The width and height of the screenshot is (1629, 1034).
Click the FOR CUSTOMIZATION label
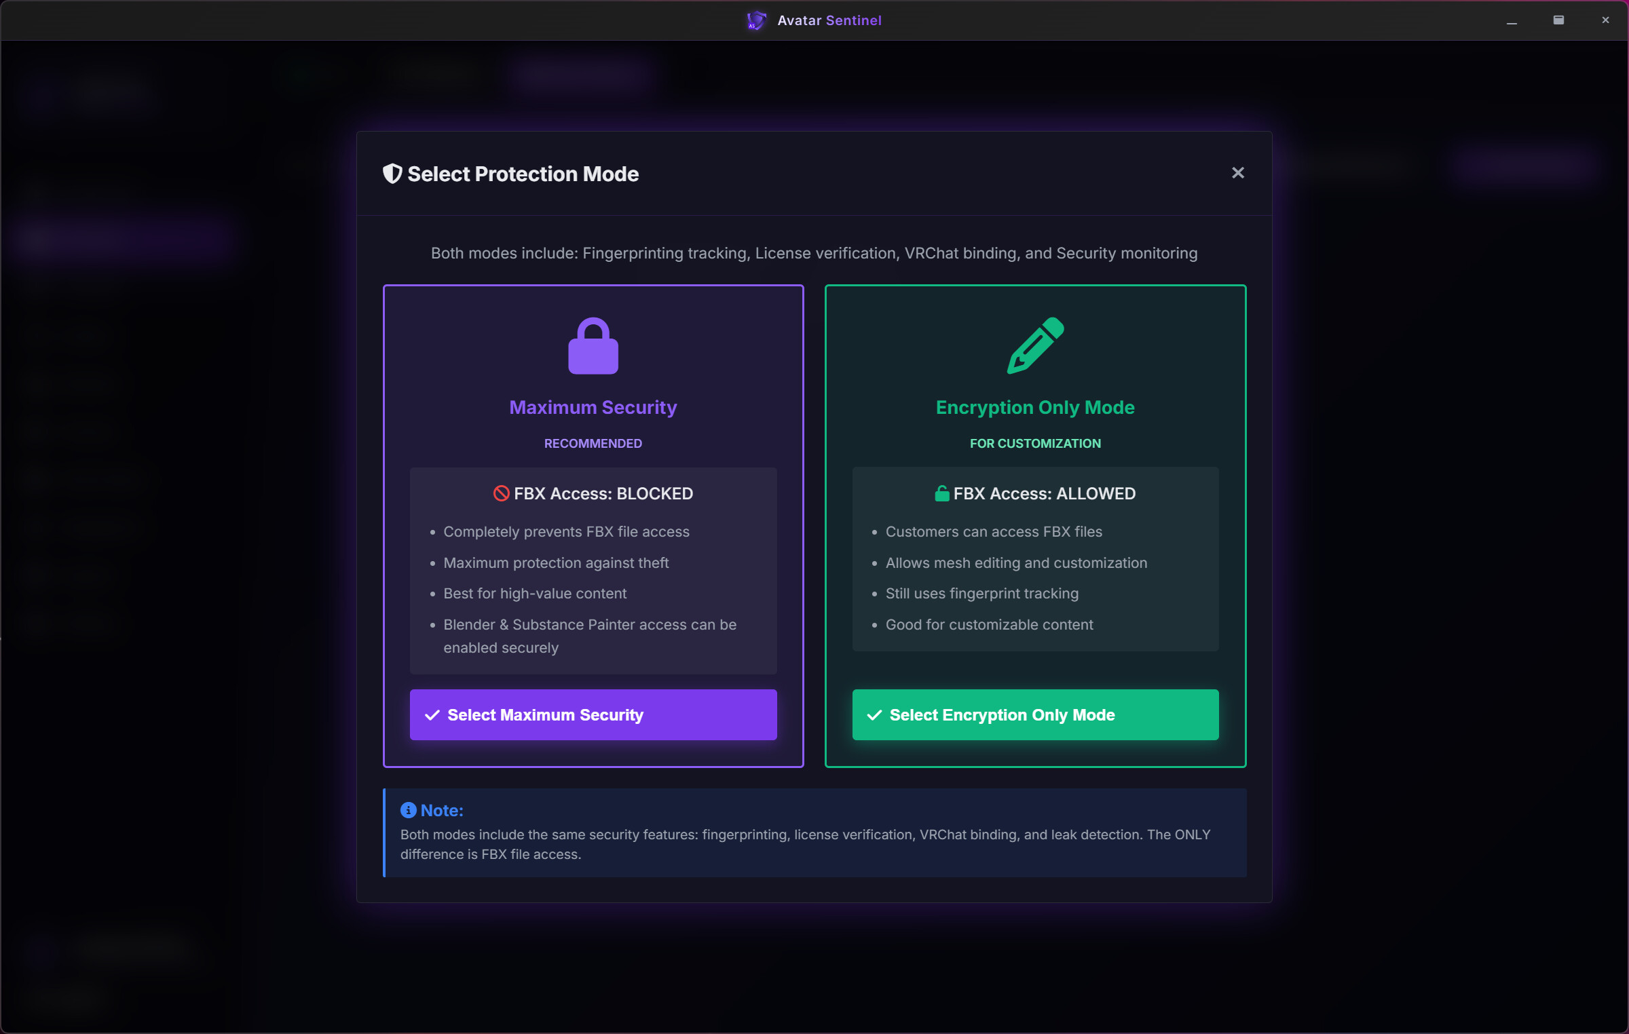(1034, 443)
